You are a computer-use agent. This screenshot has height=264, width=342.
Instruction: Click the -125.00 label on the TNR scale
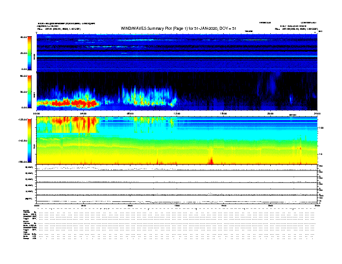pyautogui.click(x=22, y=119)
